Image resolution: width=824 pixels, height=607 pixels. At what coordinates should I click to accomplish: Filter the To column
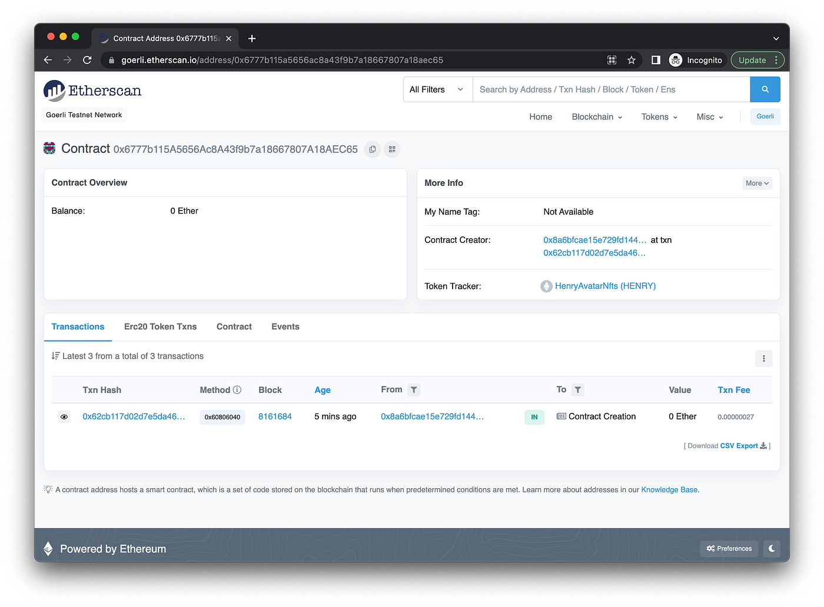click(x=578, y=390)
